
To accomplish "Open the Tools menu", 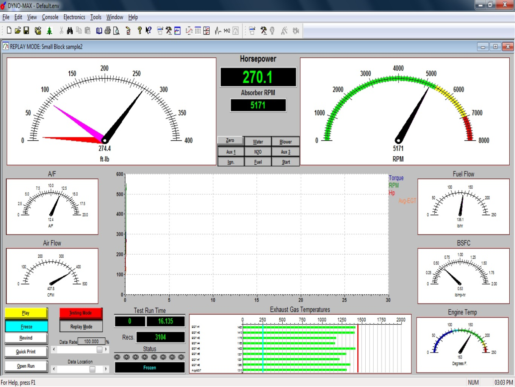I will tap(96, 17).
